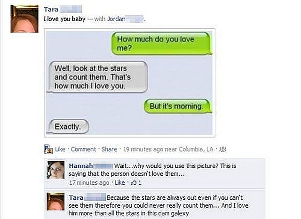Click the Like link under Hannah's comment

[119, 182]
